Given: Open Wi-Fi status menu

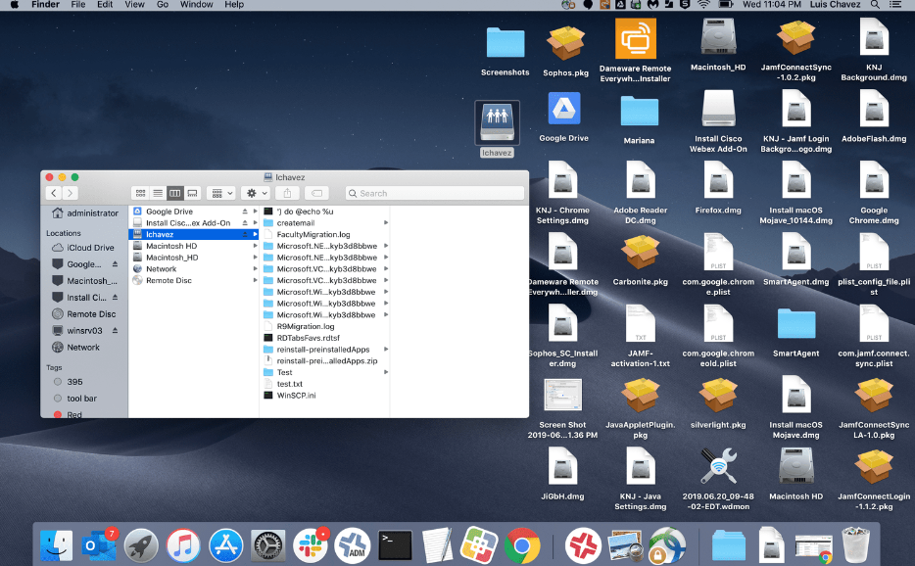Looking at the screenshot, I should tap(703, 5).
